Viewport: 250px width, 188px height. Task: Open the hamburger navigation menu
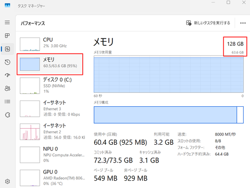(x=7, y=22)
